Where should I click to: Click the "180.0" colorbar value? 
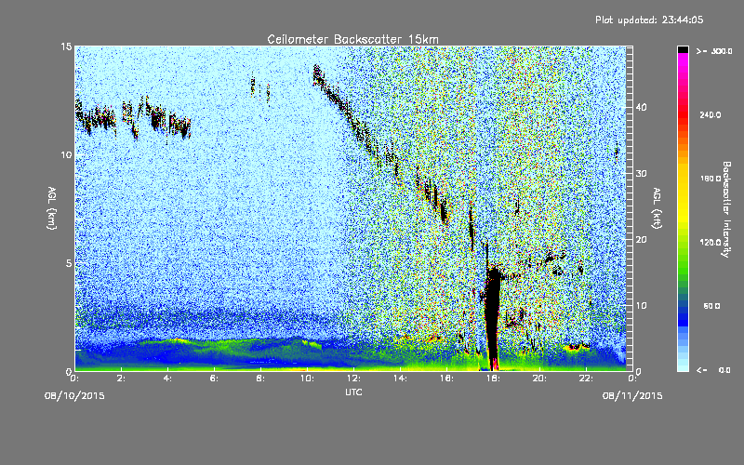pyautogui.click(x=711, y=179)
